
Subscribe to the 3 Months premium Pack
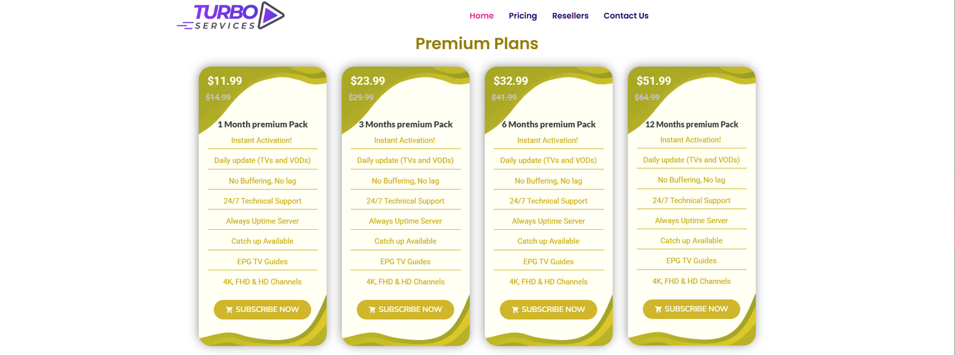pyautogui.click(x=405, y=309)
